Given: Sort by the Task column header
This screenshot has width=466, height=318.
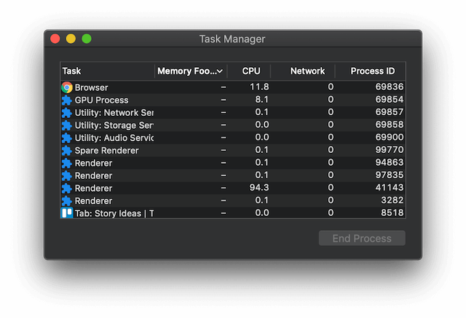Looking at the screenshot, I should pos(108,71).
